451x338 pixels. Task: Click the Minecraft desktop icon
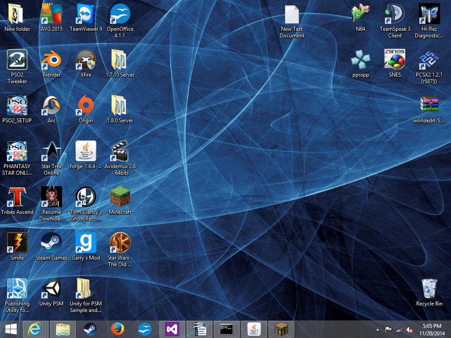pyautogui.click(x=120, y=198)
